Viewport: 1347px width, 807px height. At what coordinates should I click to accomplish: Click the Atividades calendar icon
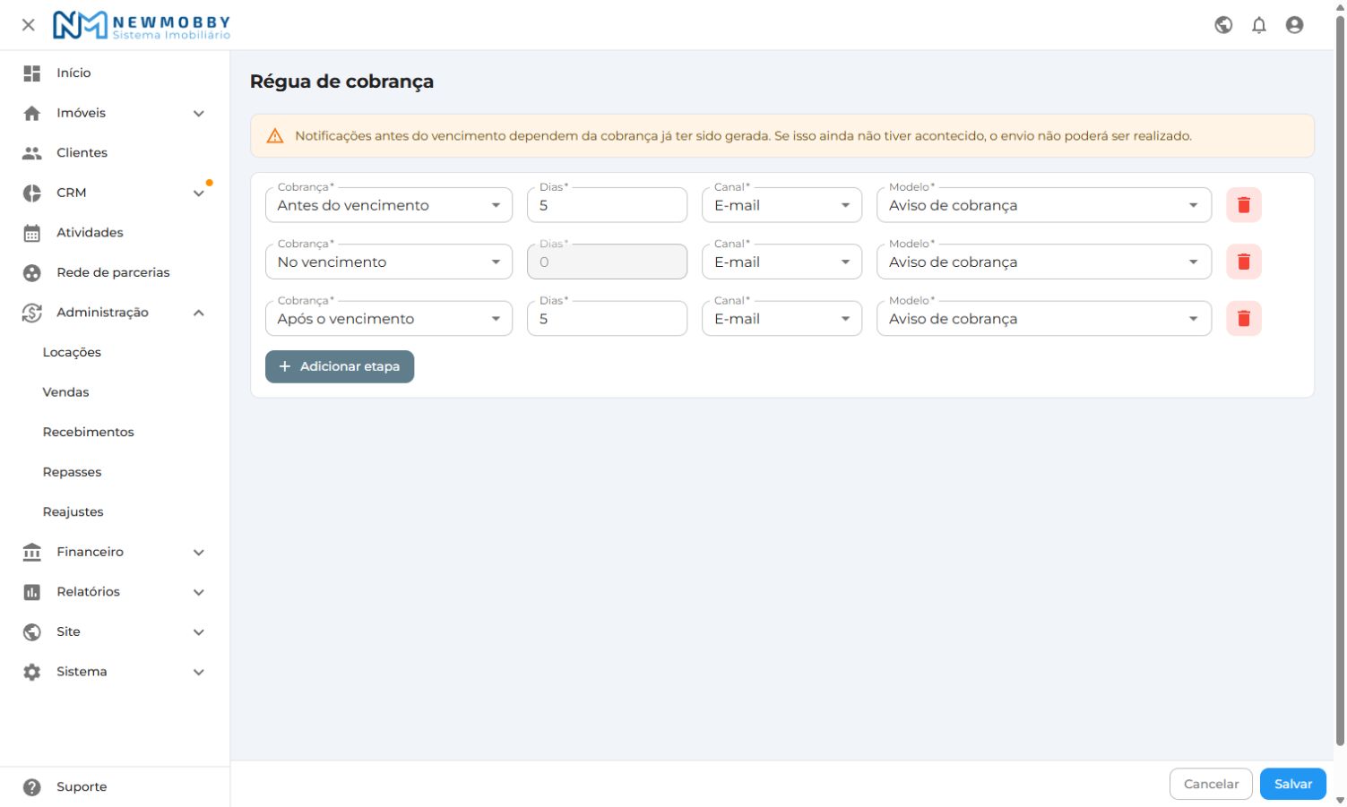point(32,233)
